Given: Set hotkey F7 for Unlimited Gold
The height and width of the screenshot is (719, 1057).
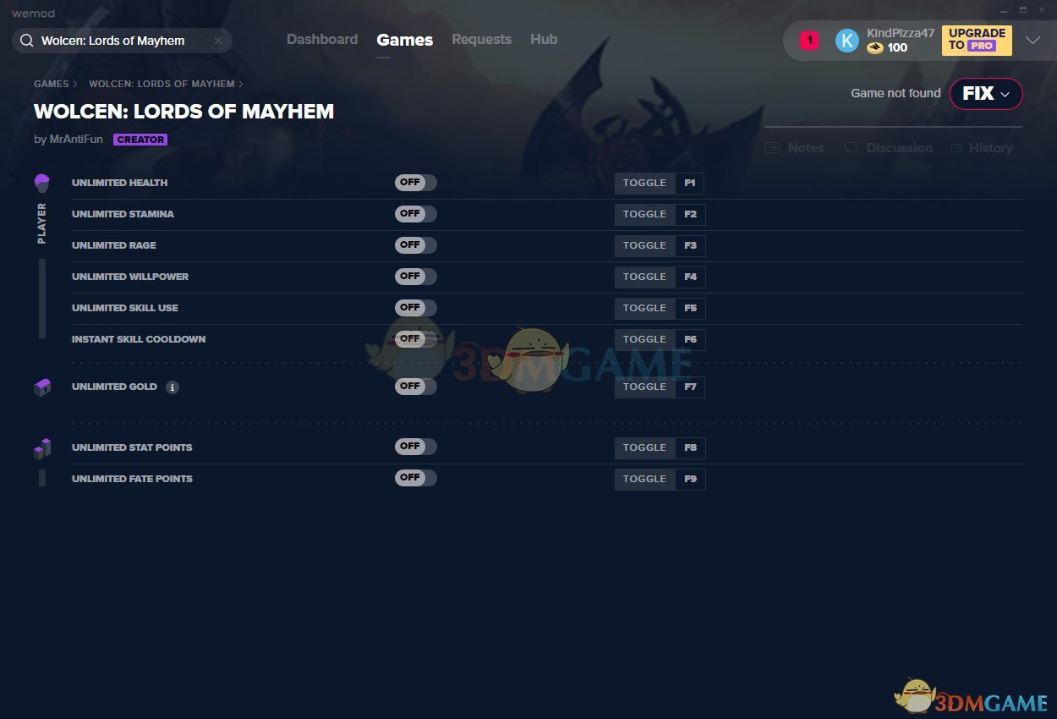Looking at the screenshot, I should [x=690, y=387].
